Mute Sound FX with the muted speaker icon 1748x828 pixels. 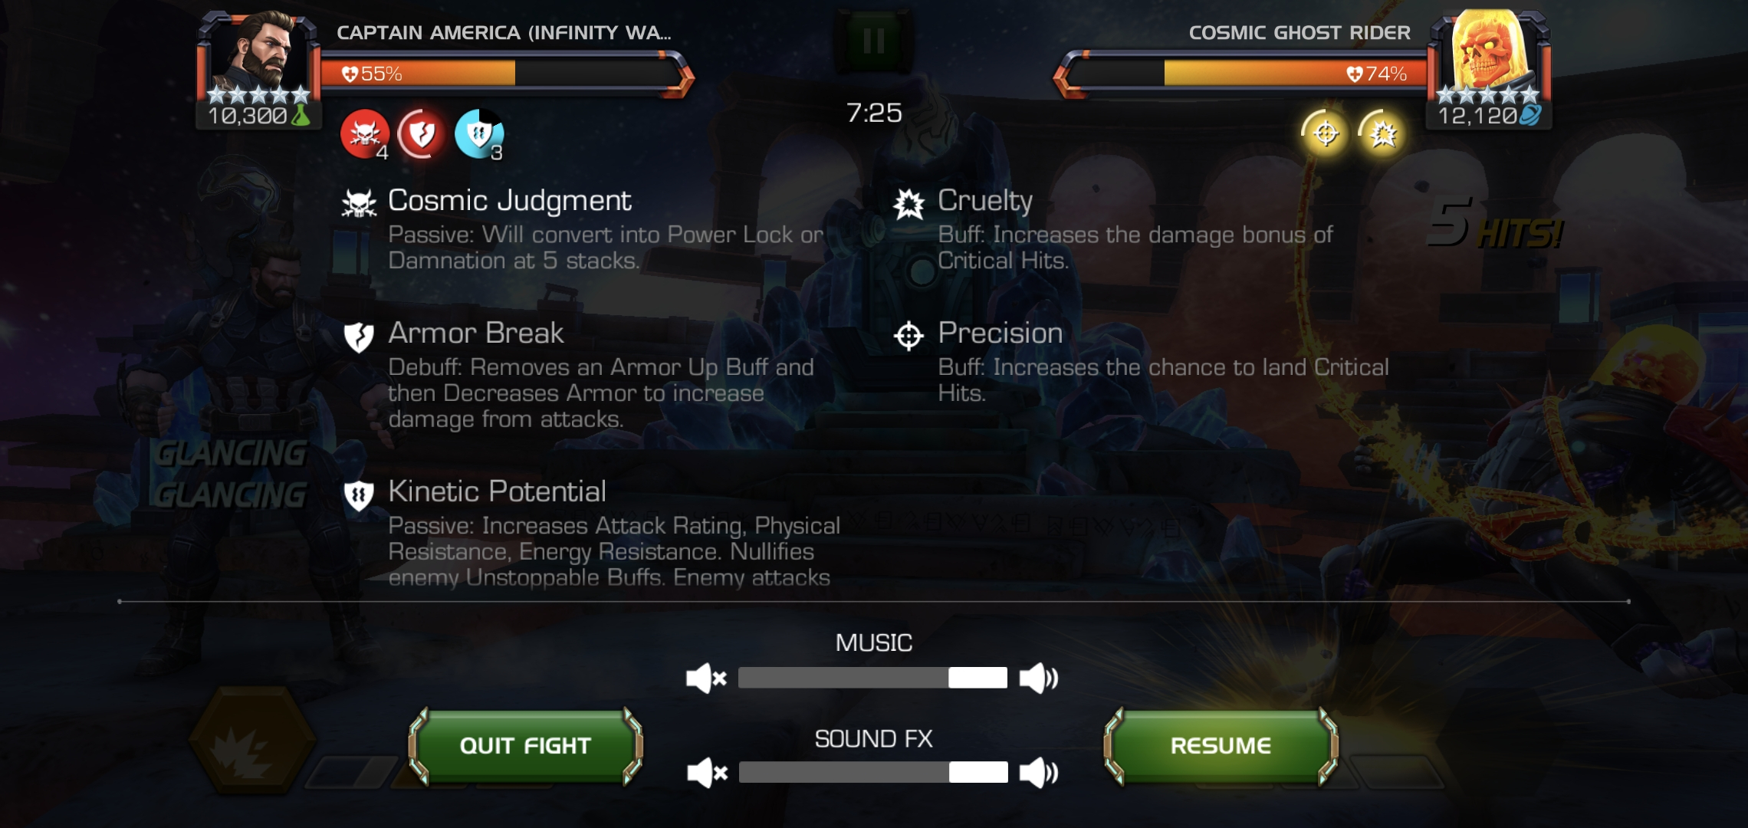click(707, 773)
